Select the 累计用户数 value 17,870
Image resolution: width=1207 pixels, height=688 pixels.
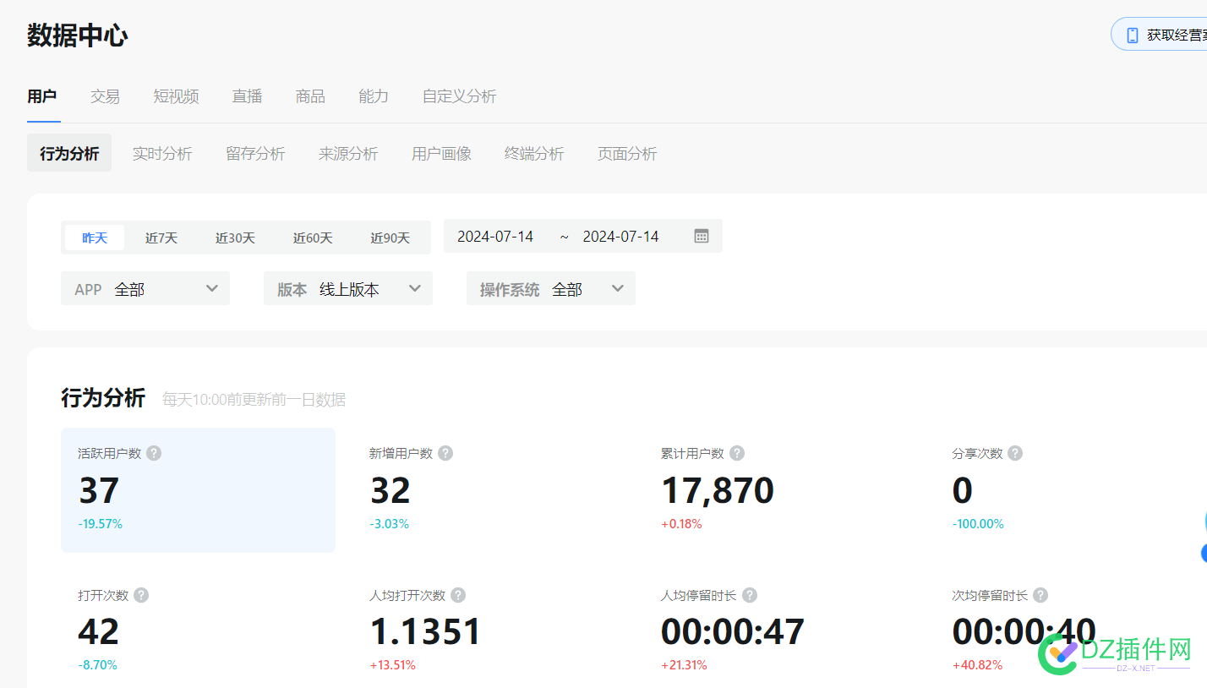(x=718, y=490)
